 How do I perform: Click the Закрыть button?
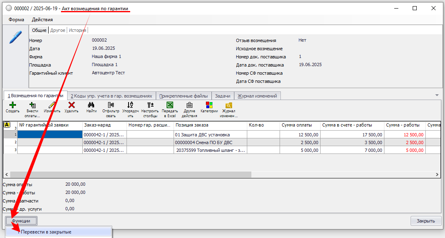[426, 221]
